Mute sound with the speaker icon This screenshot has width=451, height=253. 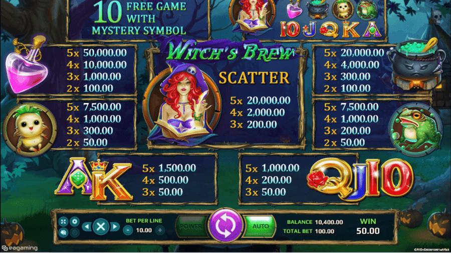[63, 232]
